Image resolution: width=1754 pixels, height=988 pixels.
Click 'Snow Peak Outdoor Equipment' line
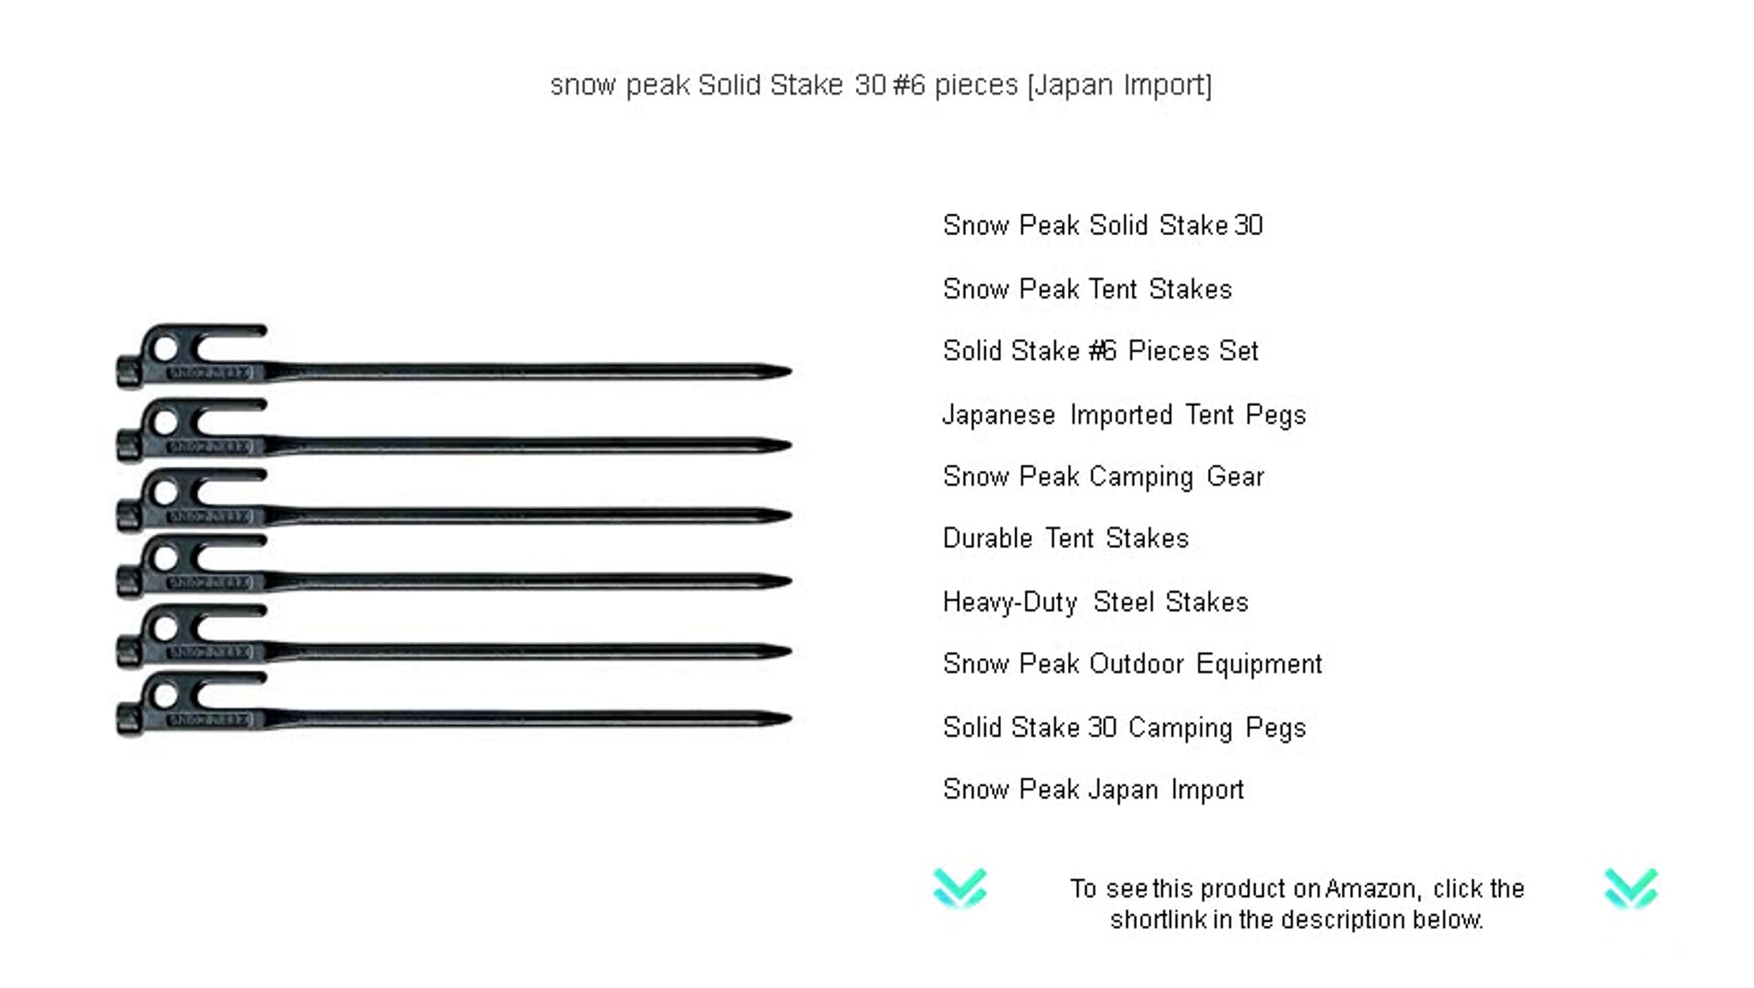(1133, 664)
